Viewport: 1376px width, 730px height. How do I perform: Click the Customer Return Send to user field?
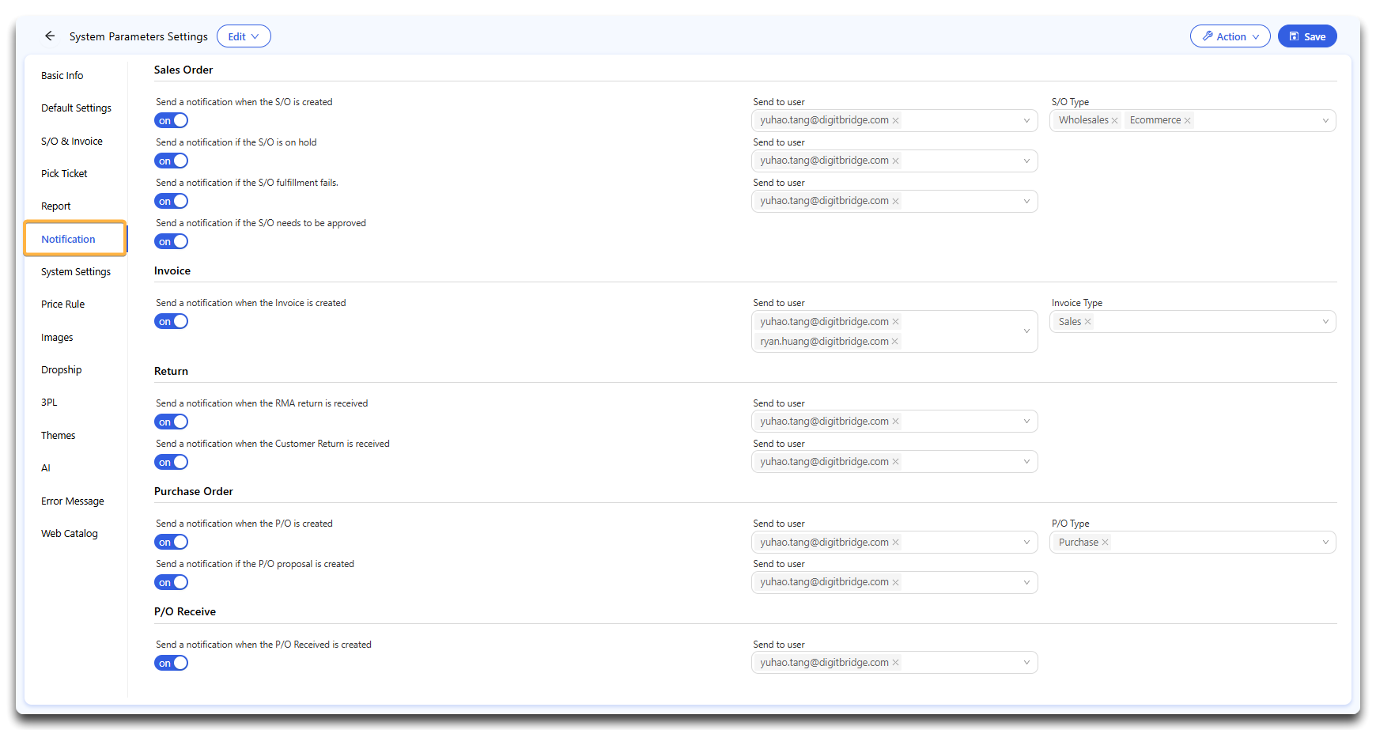point(957,462)
